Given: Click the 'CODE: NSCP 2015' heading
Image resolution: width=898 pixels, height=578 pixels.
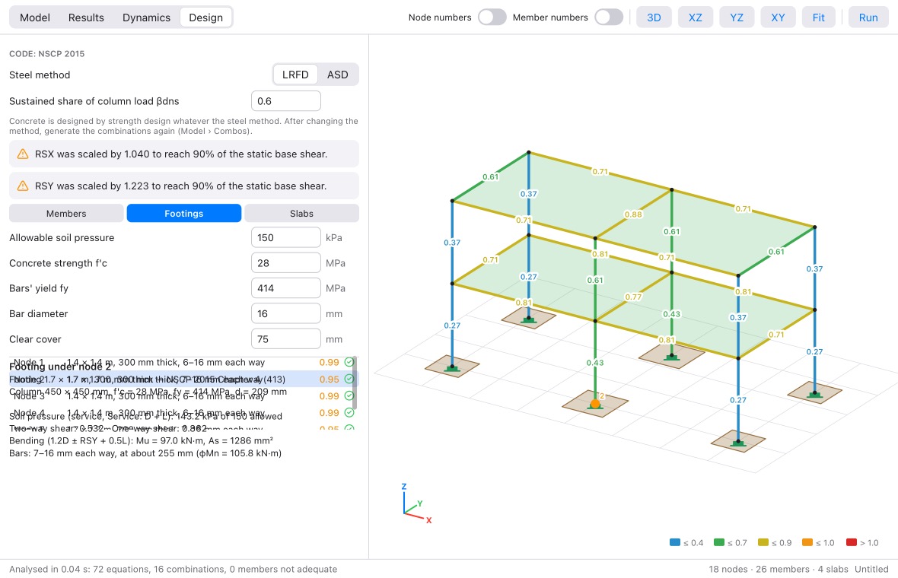Looking at the screenshot, I should coord(47,54).
